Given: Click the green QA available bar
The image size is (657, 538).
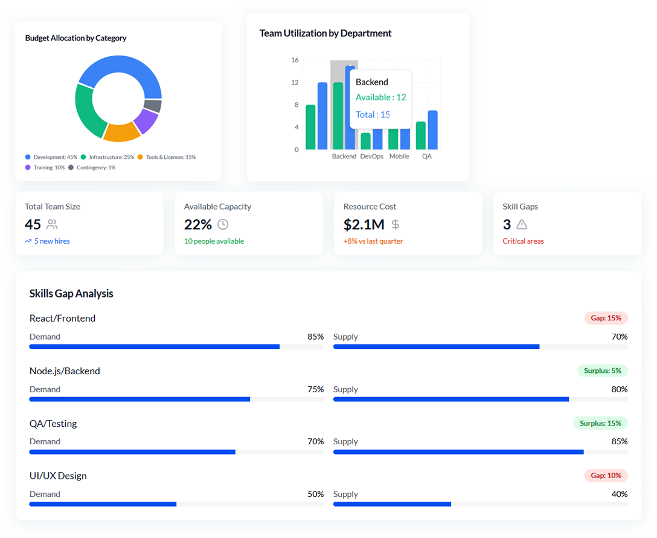Looking at the screenshot, I should [421, 135].
